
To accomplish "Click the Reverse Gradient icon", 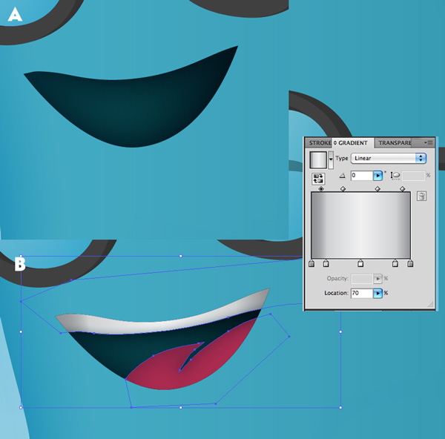I will [318, 178].
